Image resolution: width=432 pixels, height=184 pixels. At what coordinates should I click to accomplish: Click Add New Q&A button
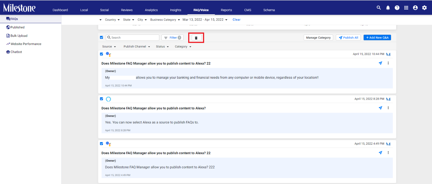pyautogui.click(x=377, y=38)
